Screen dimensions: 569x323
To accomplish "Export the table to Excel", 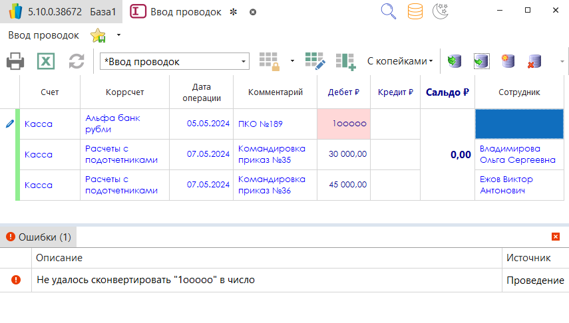I will [45, 62].
